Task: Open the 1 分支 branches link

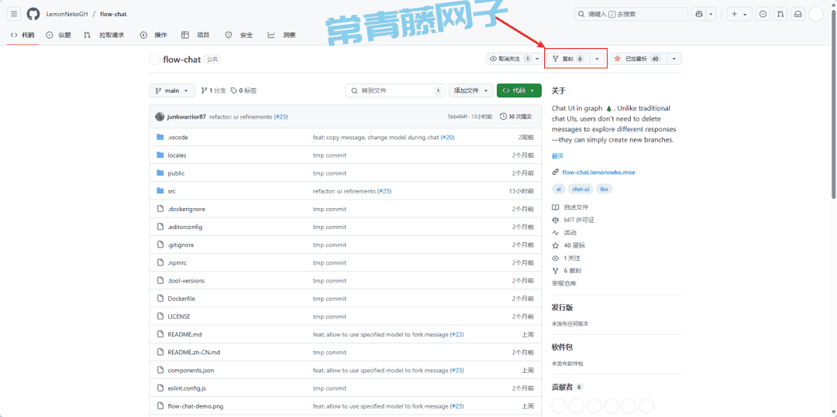Action: pos(214,91)
